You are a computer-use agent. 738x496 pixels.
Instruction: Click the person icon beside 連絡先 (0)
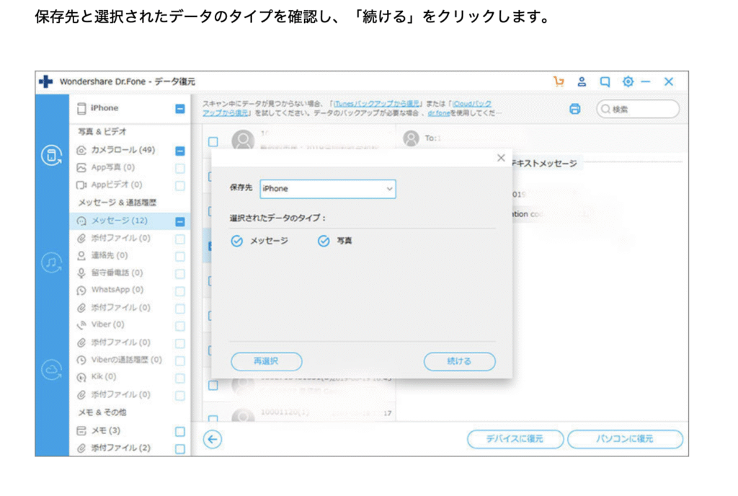[x=81, y=255]
